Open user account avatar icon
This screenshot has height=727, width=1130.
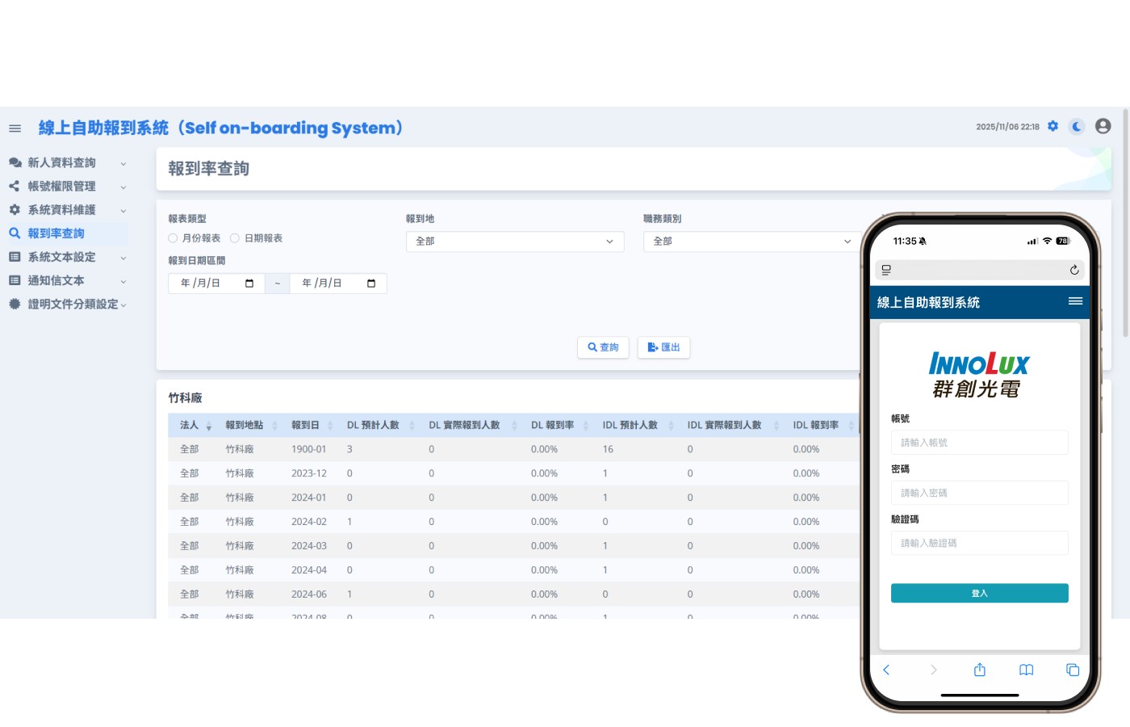(x=1103, y=126)
